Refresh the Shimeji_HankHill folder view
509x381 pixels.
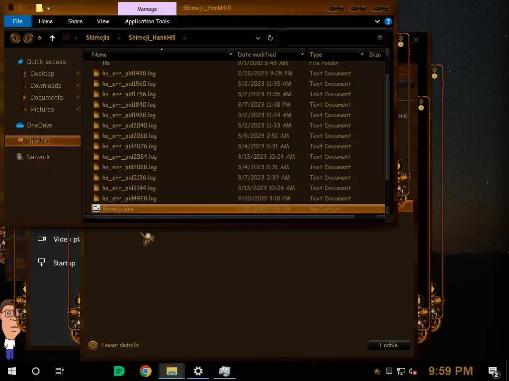point(270,38)
